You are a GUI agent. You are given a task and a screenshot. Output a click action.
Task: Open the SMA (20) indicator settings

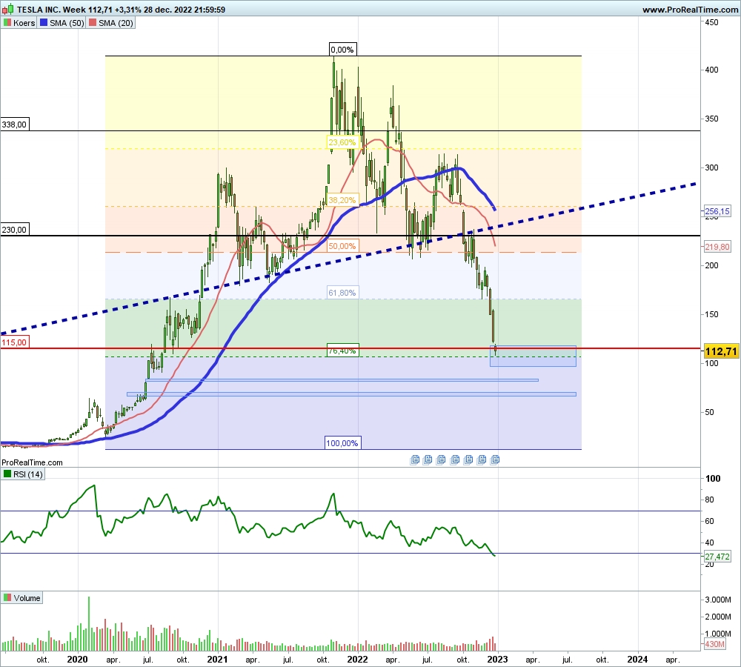[111, 23]
